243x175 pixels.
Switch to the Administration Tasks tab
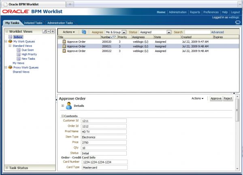click(x=60, y=23)
